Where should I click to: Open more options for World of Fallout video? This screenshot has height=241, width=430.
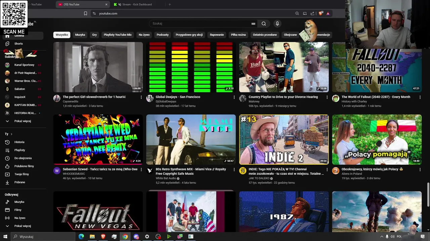pos(420,97)
